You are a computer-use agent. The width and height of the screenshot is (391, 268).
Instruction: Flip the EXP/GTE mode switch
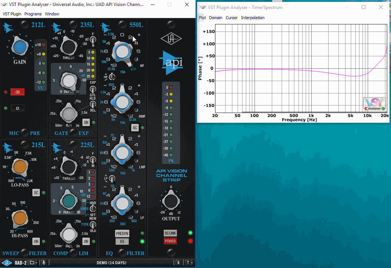click(93, 89)
